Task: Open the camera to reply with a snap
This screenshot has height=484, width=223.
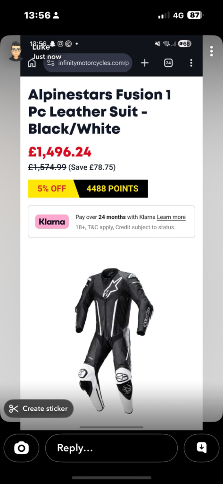Action: click(x=22, y=448)
